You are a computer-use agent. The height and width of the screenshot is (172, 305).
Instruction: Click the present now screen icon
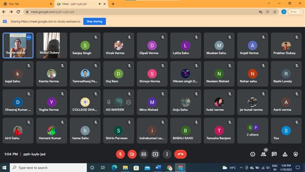(155, 154)
